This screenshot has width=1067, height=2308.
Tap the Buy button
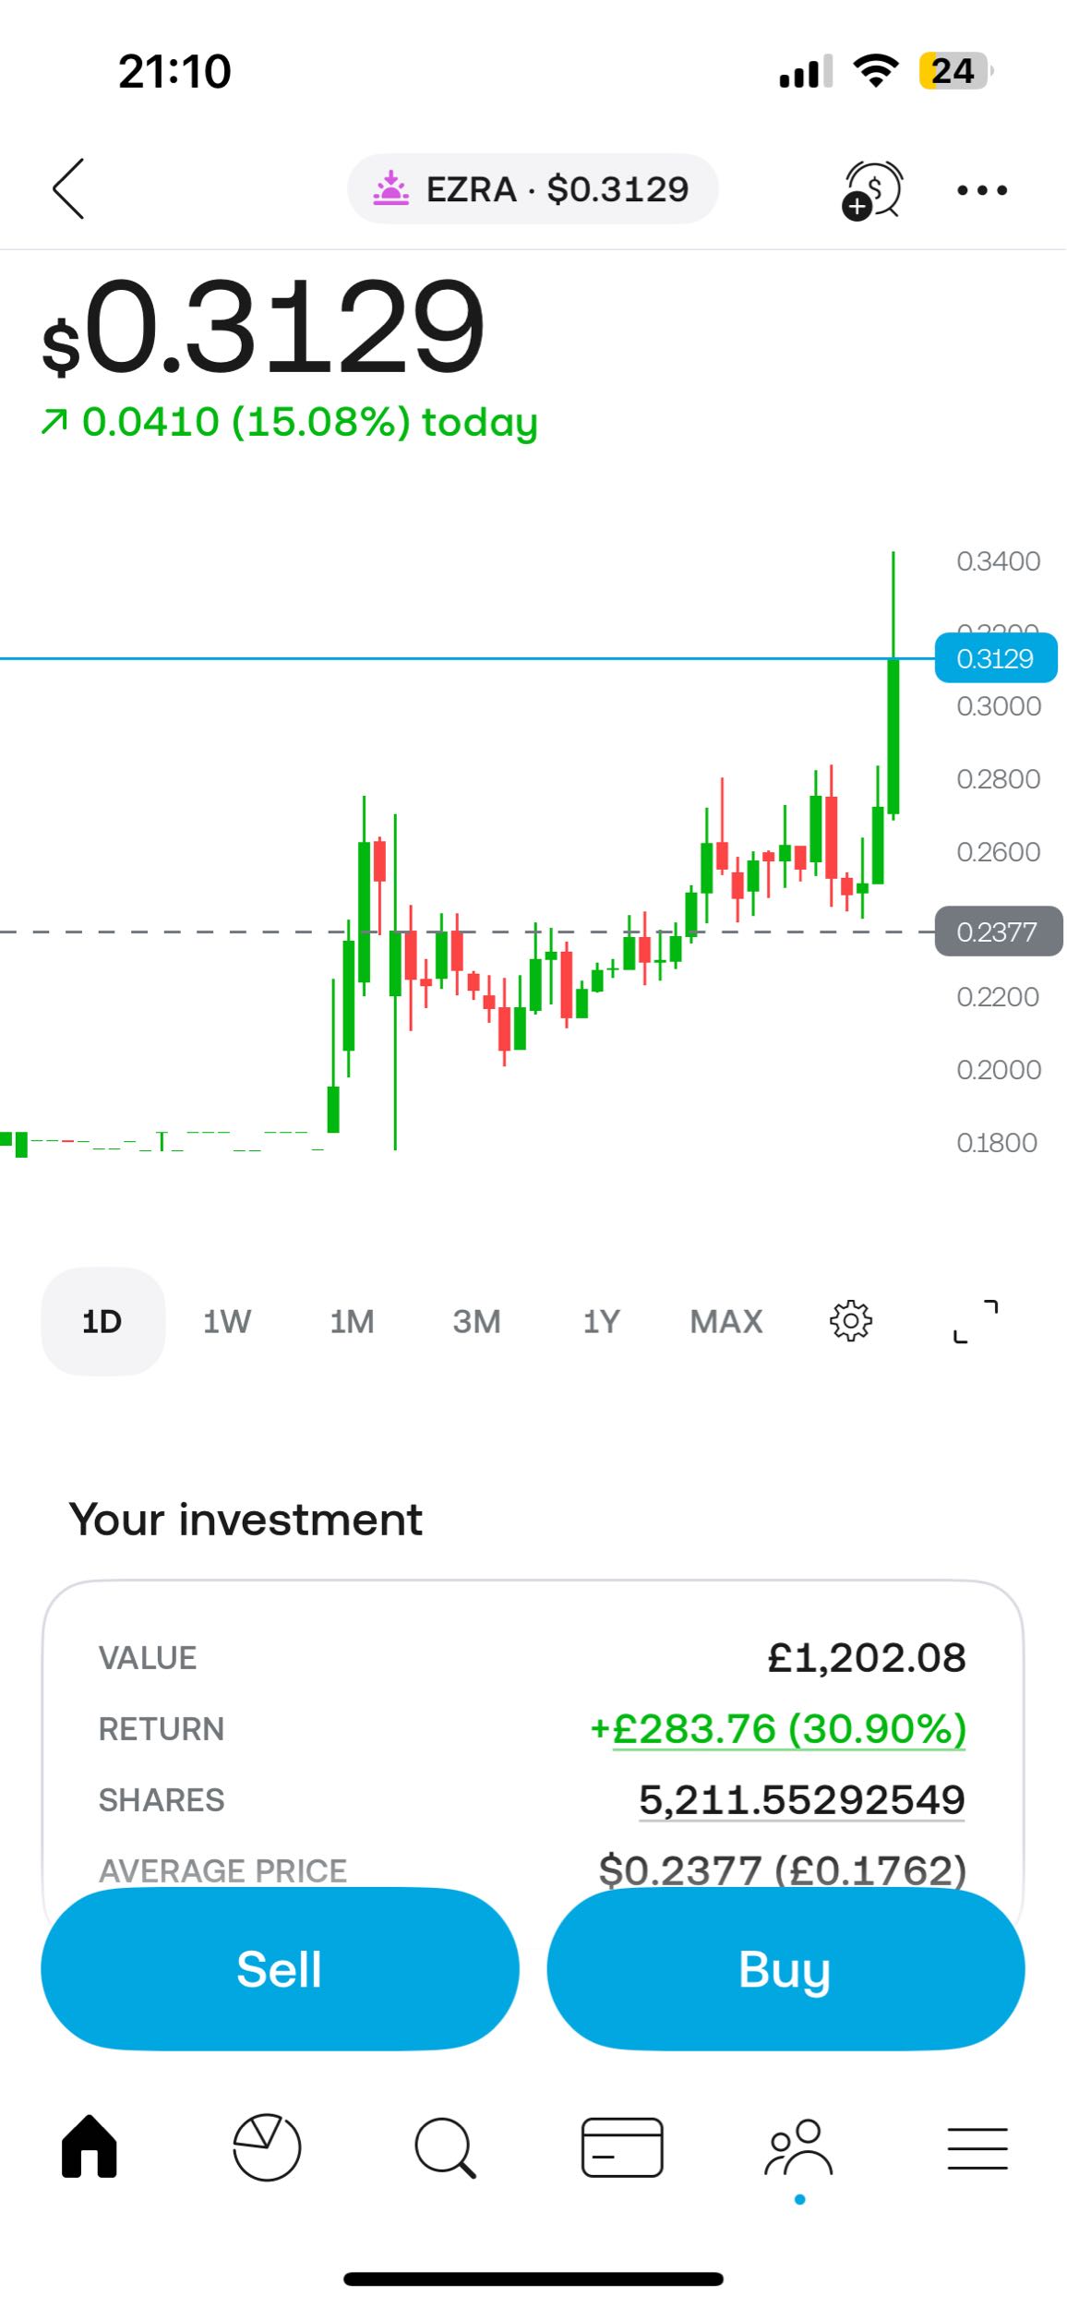pos(785,1968)
